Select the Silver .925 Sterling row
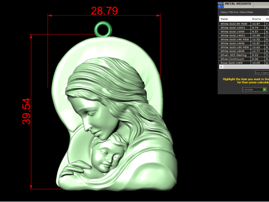The height and width of the screenshot is (202, 269). [x=244, y=55]
